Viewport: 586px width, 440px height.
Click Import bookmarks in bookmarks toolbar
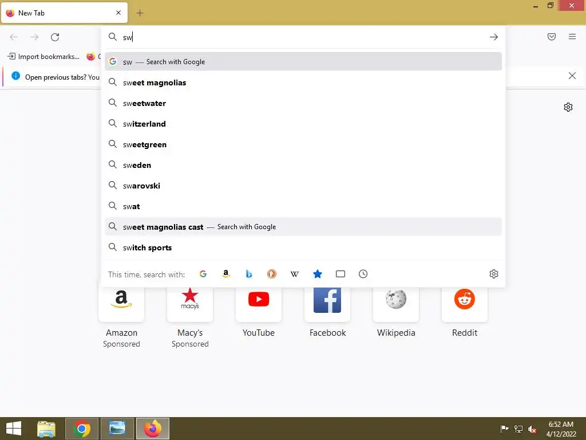(x=43, y=57)
